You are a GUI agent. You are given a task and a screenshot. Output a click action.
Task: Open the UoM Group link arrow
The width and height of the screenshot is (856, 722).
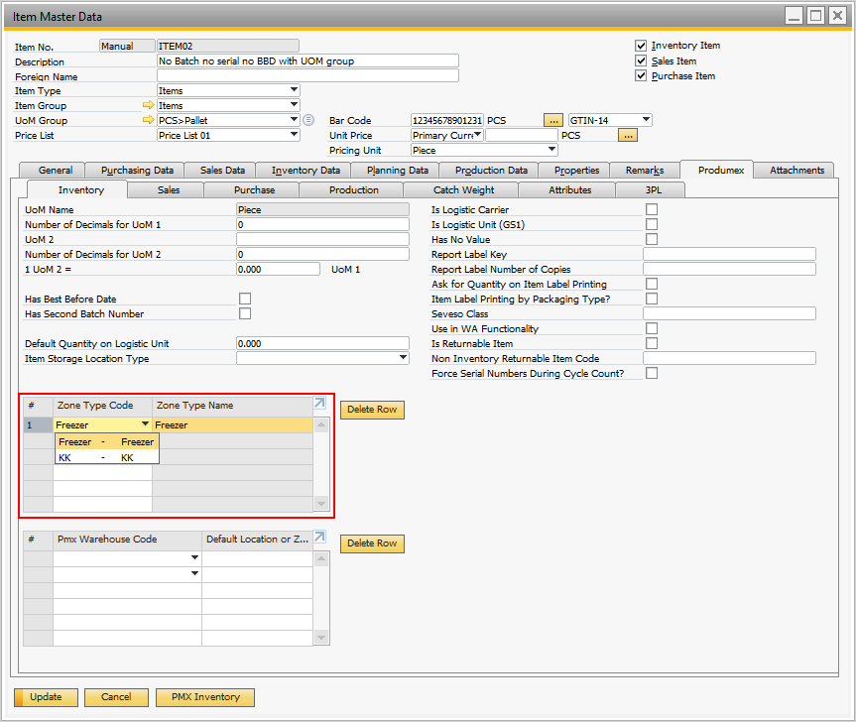point(149,120)
